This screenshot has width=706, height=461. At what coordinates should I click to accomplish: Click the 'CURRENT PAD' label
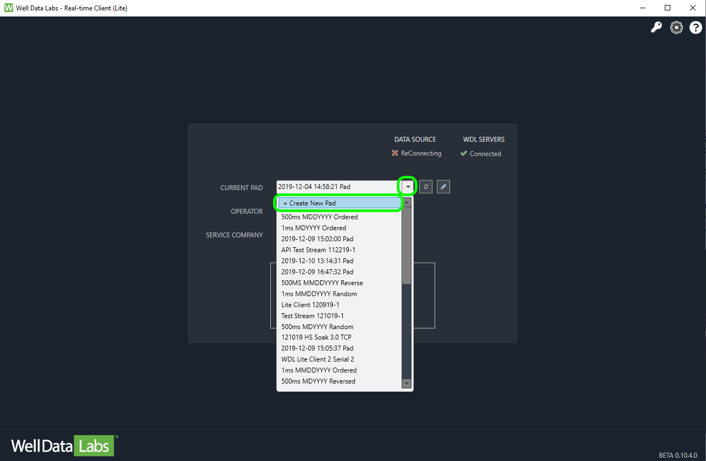click(x=242, y=188)
